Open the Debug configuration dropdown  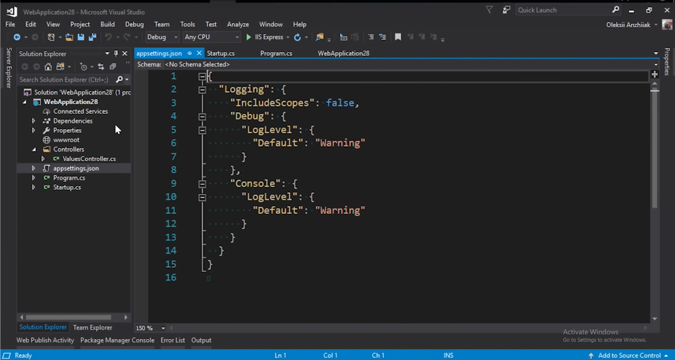pos(162,38)
